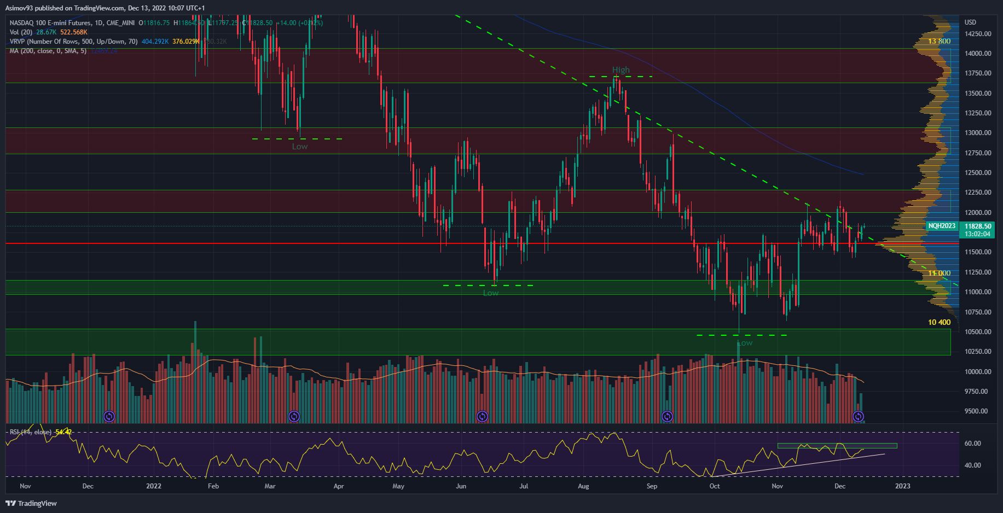Click the 40.00 level on the RSI axis
Viewport: 1003px width, 513px height.
972,465
